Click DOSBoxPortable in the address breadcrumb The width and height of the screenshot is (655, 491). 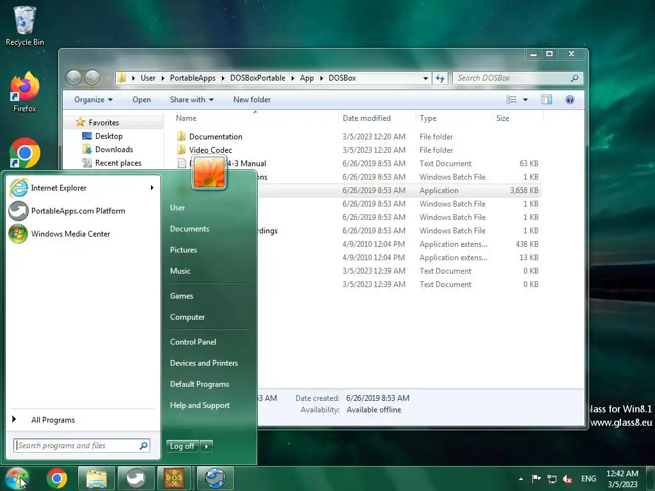(258, 78)
